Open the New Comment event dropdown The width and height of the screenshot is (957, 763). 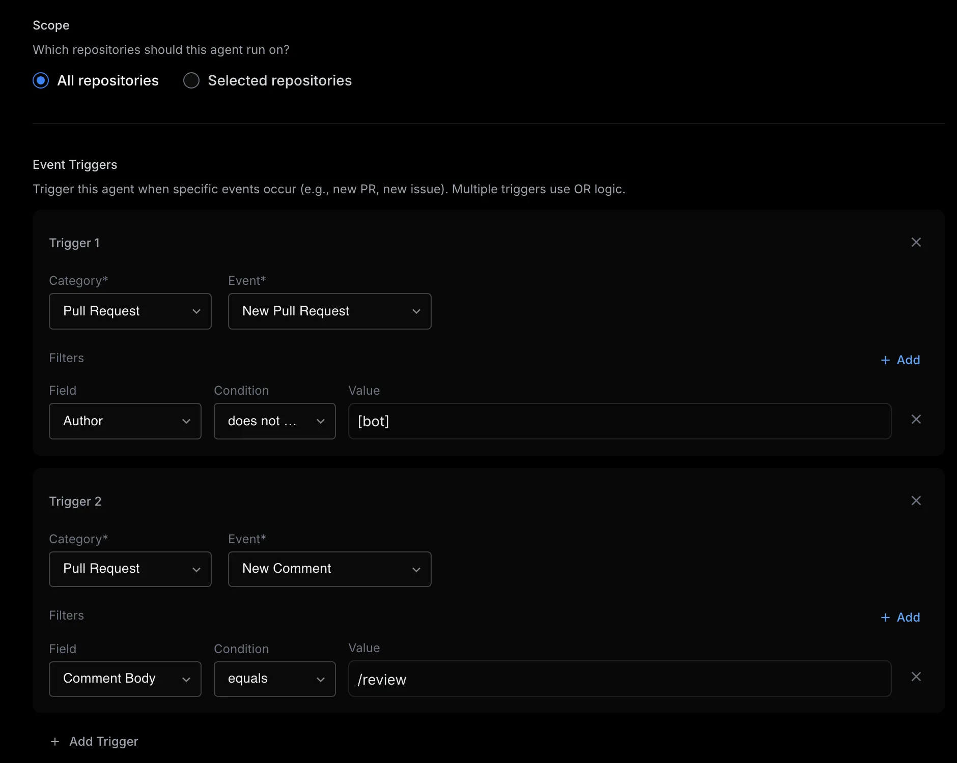(330, 569)
